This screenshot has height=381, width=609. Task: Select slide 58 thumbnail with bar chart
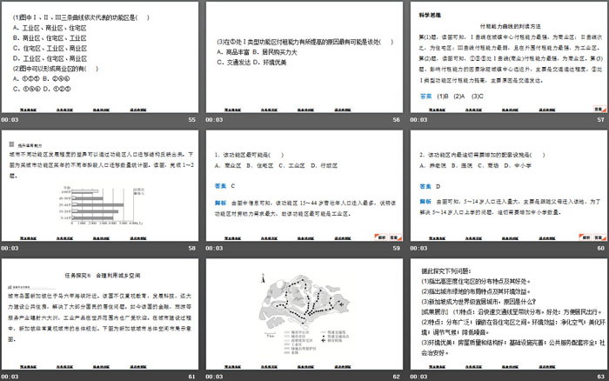tap(100, 185)
